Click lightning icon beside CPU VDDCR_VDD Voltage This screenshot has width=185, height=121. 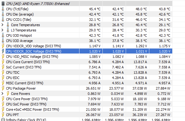point(3,46)
